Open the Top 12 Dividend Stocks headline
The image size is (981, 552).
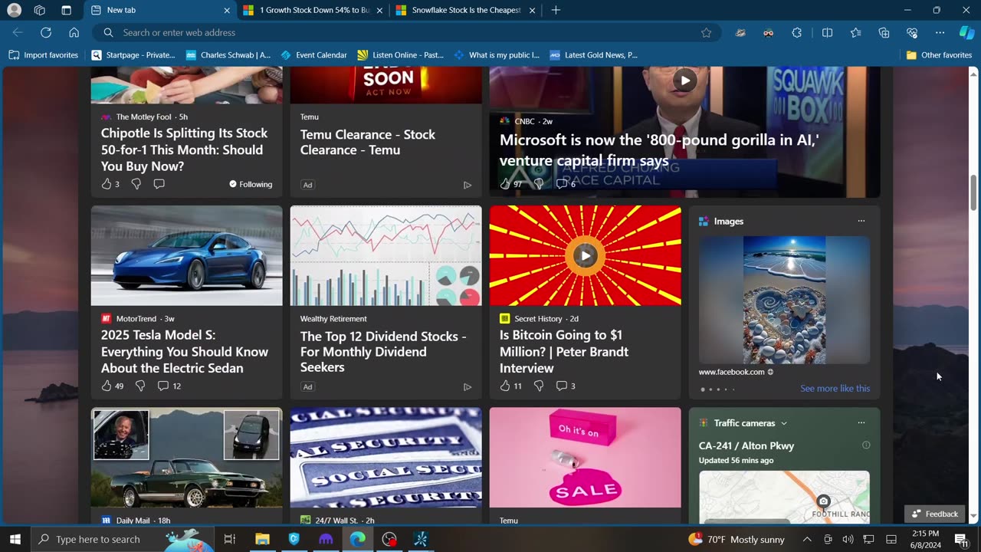[x=383, y=351]
